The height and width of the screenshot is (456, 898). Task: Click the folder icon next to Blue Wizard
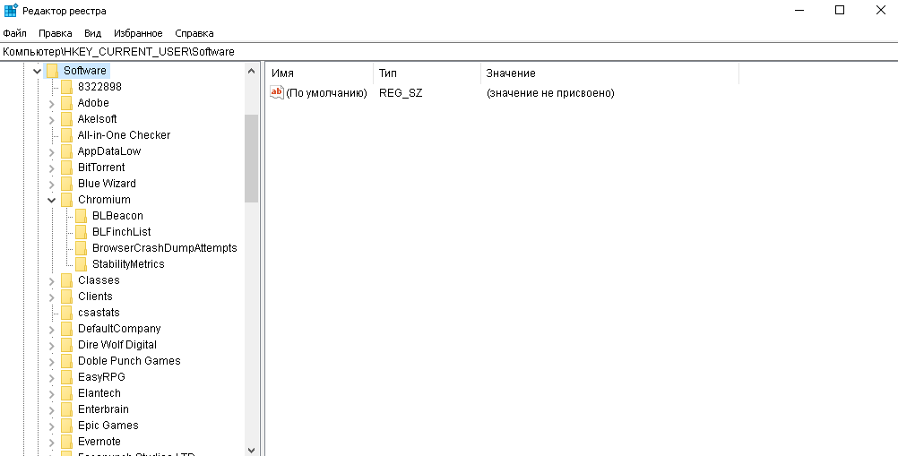(67, 184)
